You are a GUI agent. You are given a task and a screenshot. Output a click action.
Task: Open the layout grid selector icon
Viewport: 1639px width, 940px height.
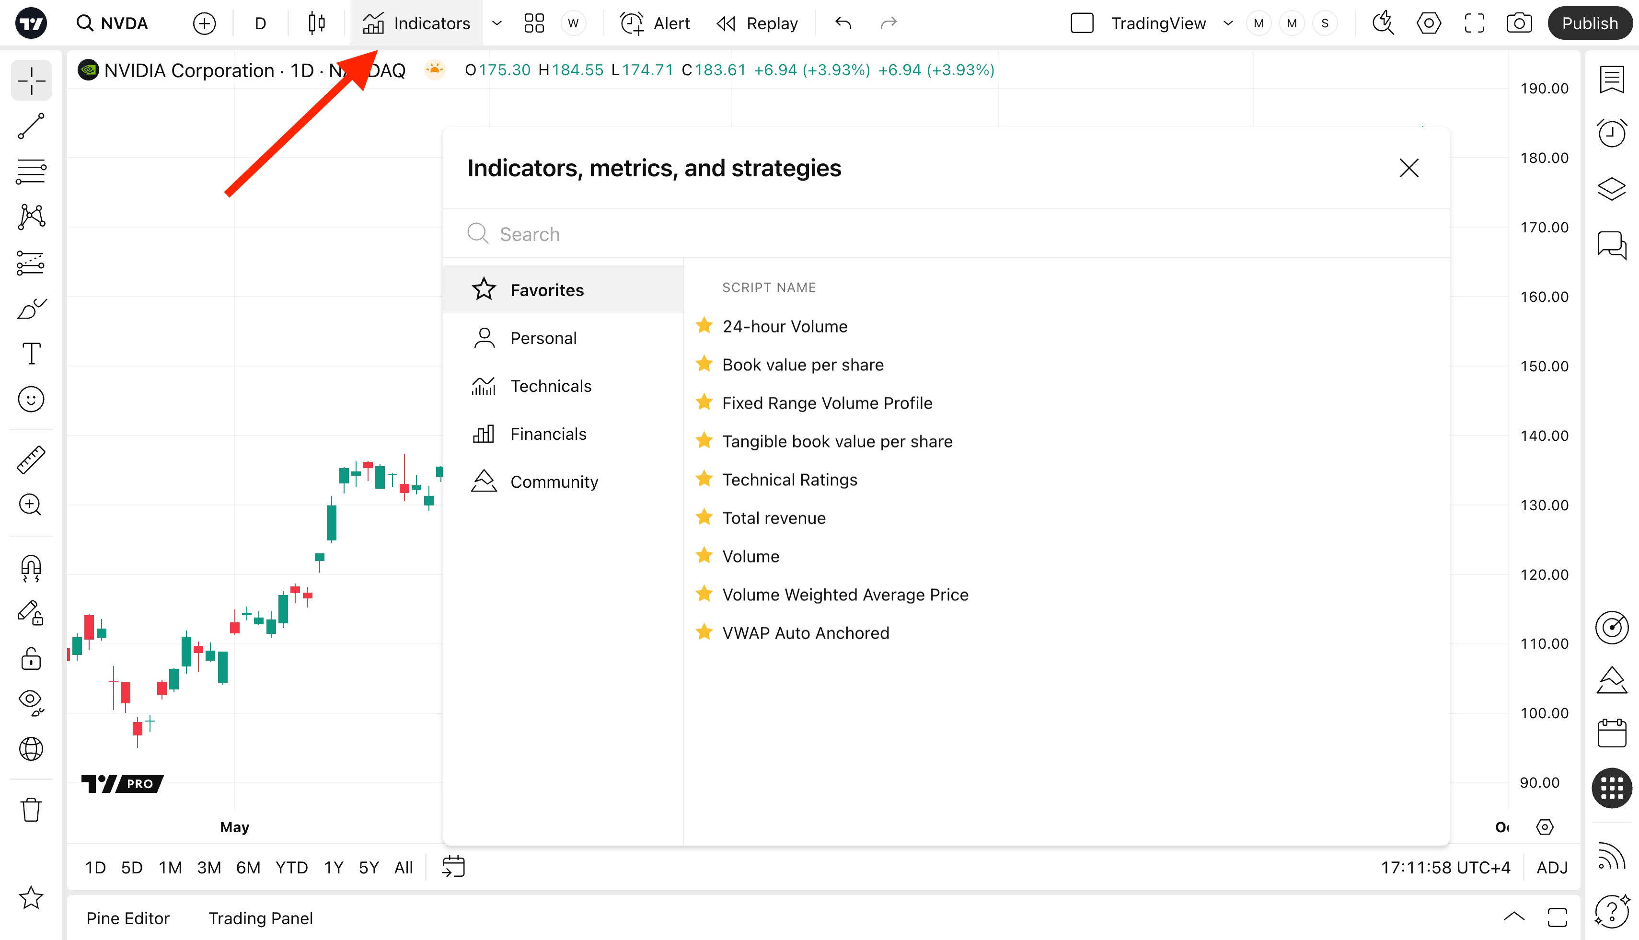click(x=534, y=23)
